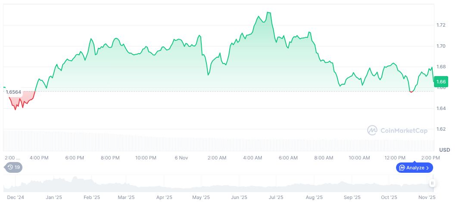The width and height of the screenshot is (462, 202).
Task: Open the history events badge showing 19
Action: (x=13, y=167)
